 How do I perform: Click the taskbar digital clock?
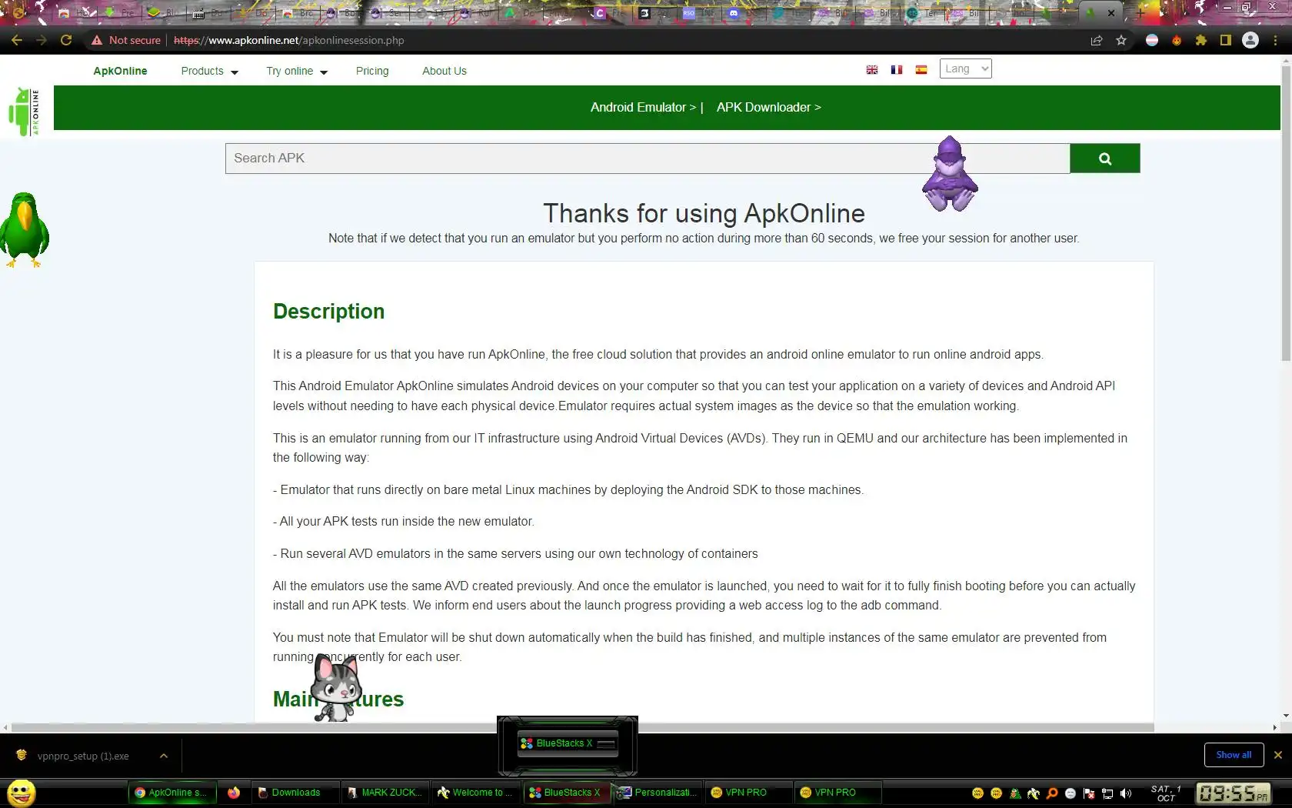pos(1233,793)
